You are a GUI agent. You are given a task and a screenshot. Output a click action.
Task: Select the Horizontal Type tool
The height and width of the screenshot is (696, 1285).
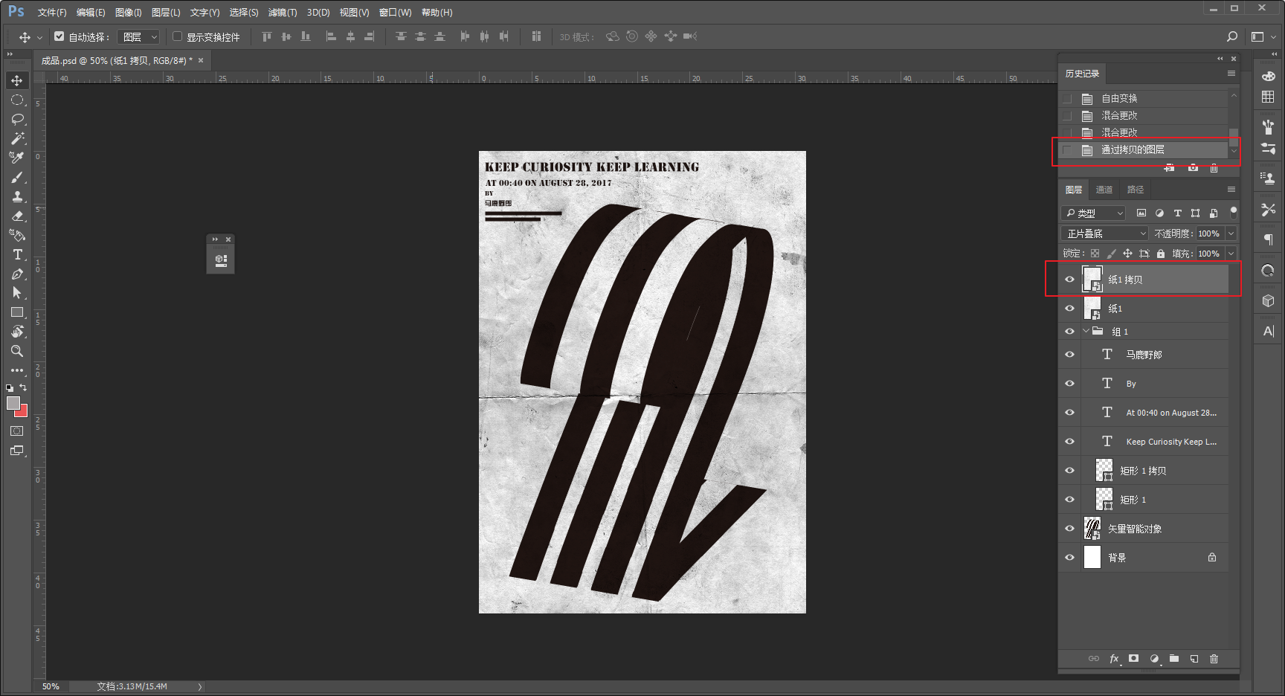17,254
